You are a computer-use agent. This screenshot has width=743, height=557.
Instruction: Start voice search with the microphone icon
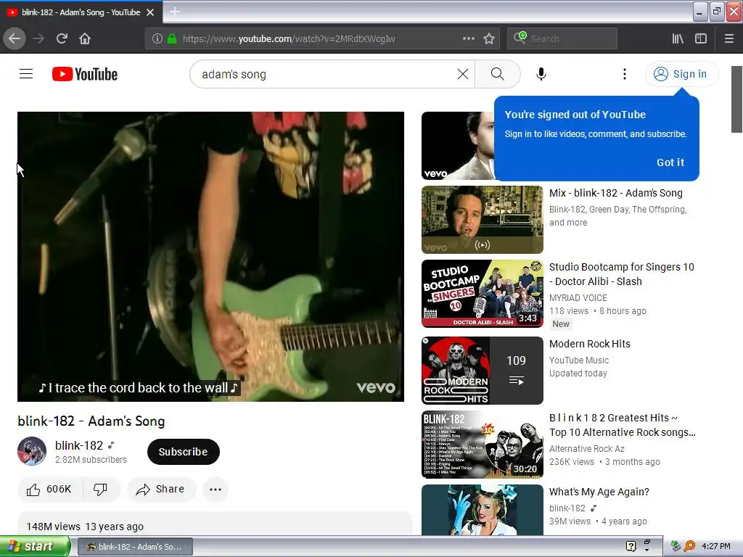(541, 74)
